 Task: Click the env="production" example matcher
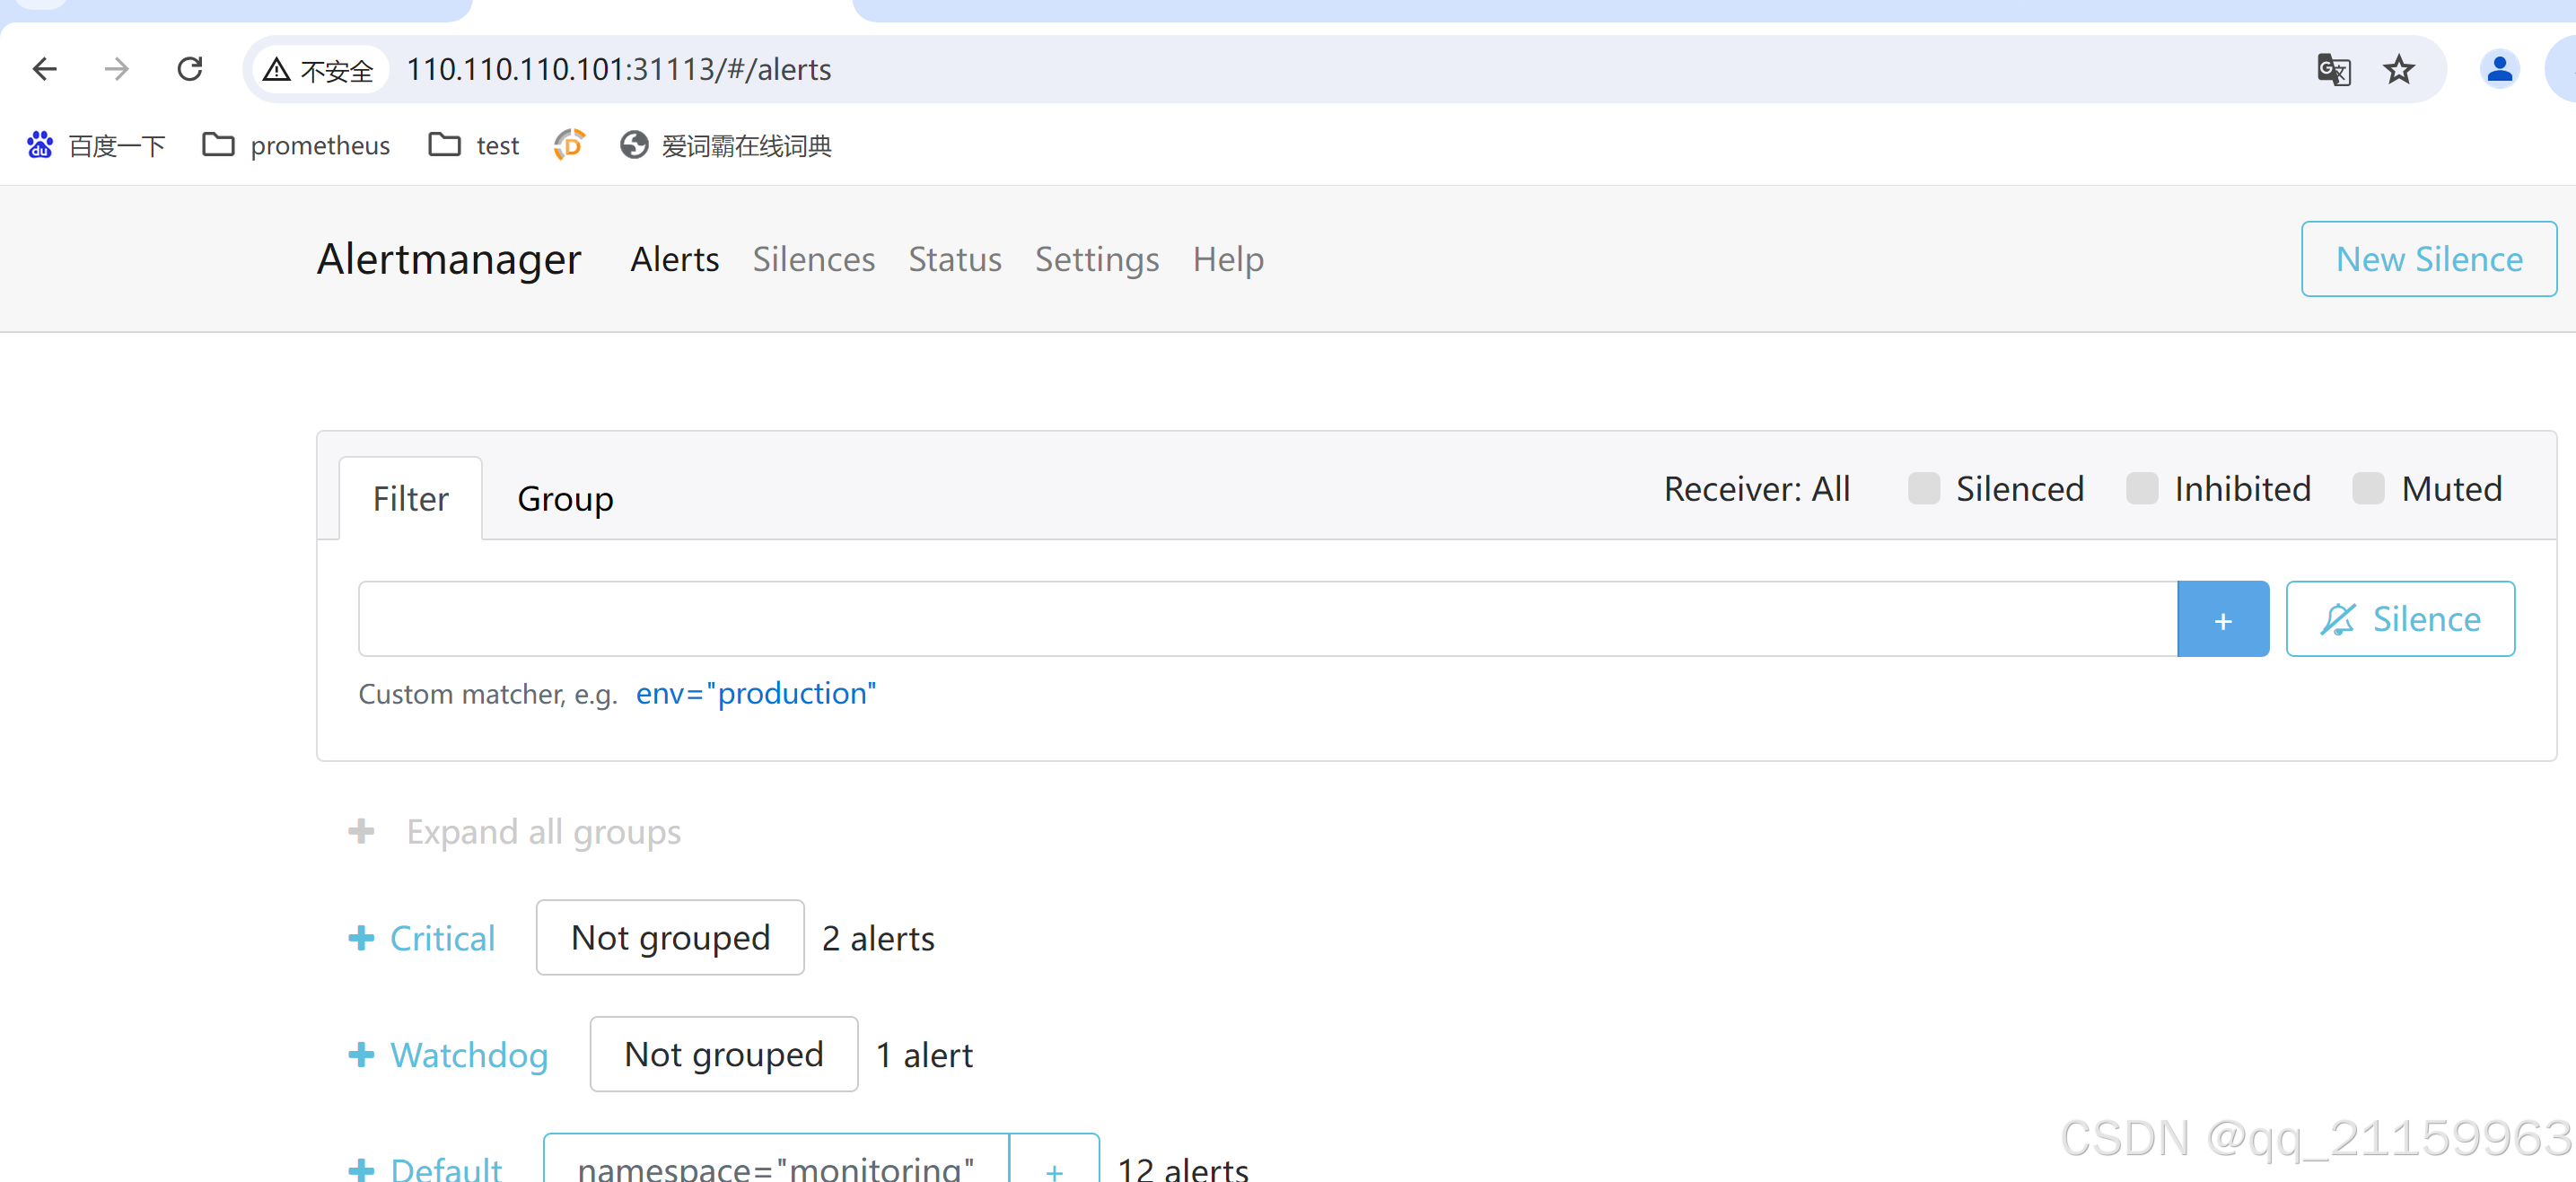click(x=756, y=693)
